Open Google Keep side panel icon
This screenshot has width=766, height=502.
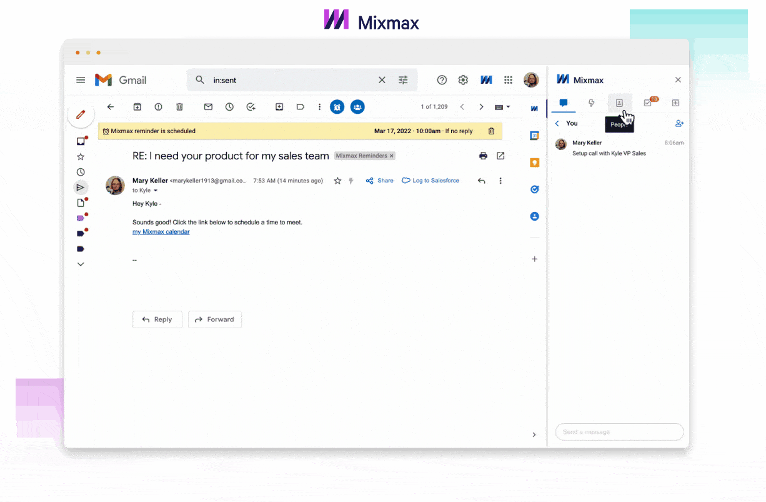534,162
